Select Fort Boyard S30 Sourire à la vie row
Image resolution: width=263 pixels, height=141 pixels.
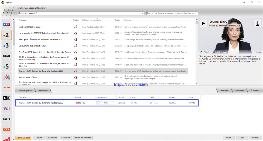tap(103, 52)
